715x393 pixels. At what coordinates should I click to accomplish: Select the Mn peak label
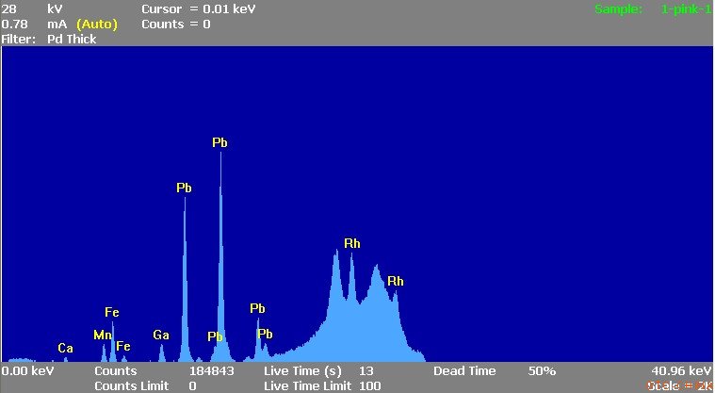coord(102,335)
